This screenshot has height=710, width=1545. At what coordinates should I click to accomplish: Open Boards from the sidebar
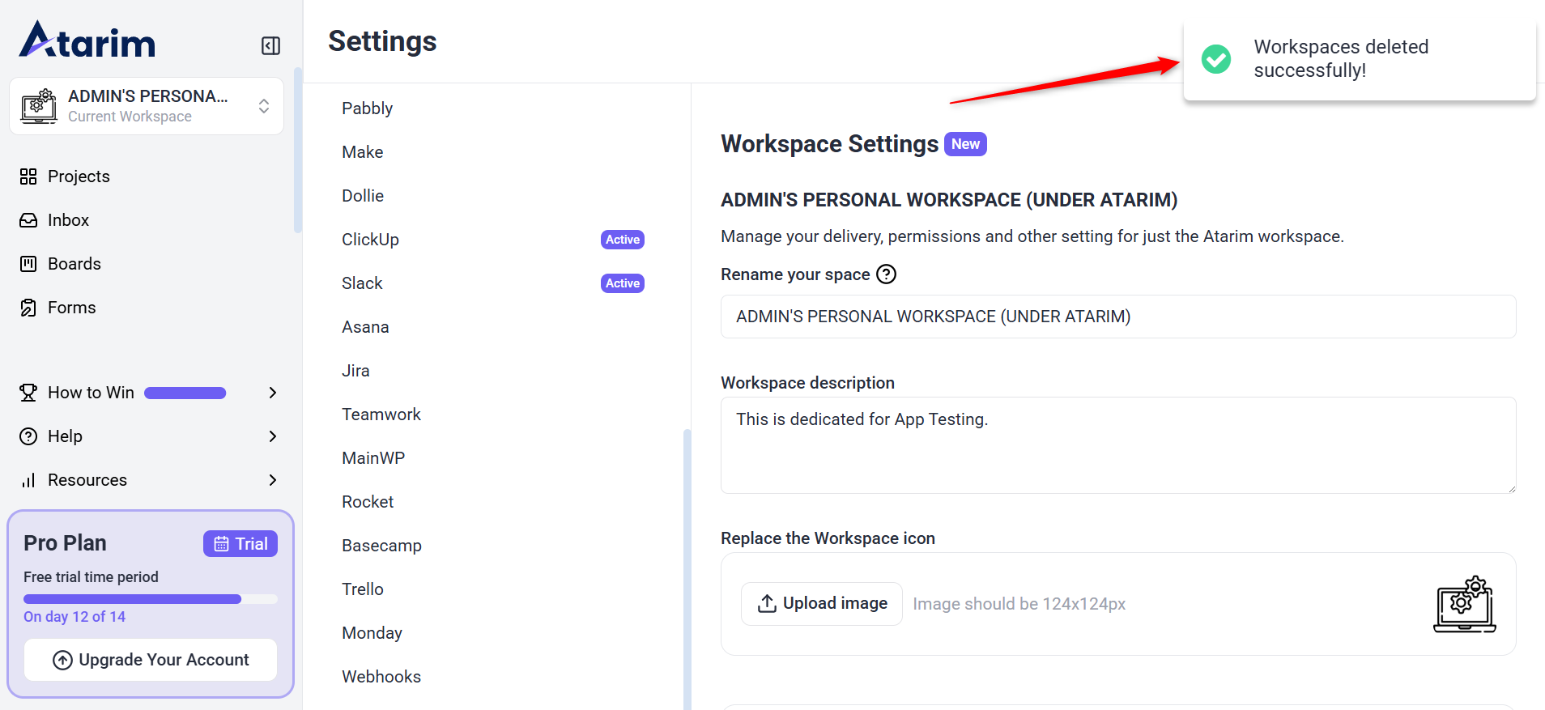point(74,264)
